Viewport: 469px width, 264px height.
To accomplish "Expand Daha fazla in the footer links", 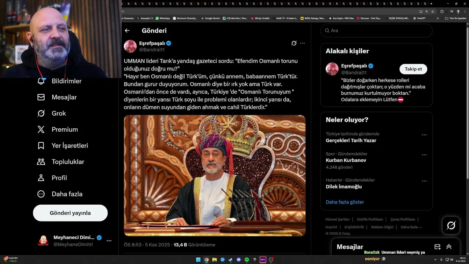I will (411, 227).
